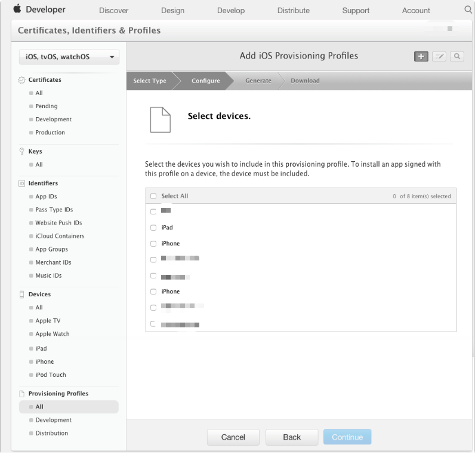Viewport: 475px width, 454px height.
Task: Click the Provisioning Profiles document icon
Action: [x=21, y=394]
